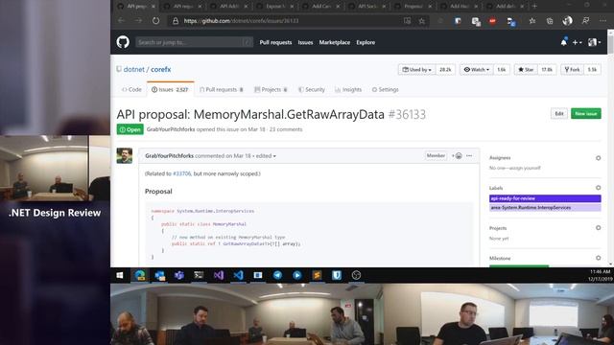Viewport: 614px width, 345px height.
Task: Open the dotnet organization link
Action: 134,69
